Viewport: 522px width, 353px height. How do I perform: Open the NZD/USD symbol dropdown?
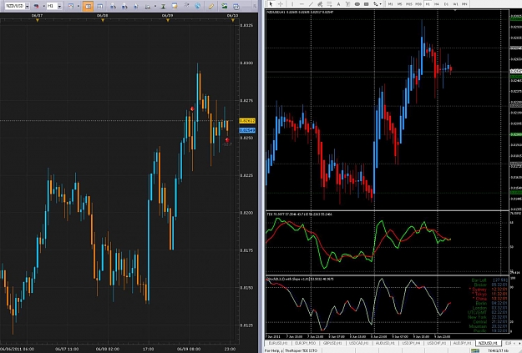pos(27,6)
